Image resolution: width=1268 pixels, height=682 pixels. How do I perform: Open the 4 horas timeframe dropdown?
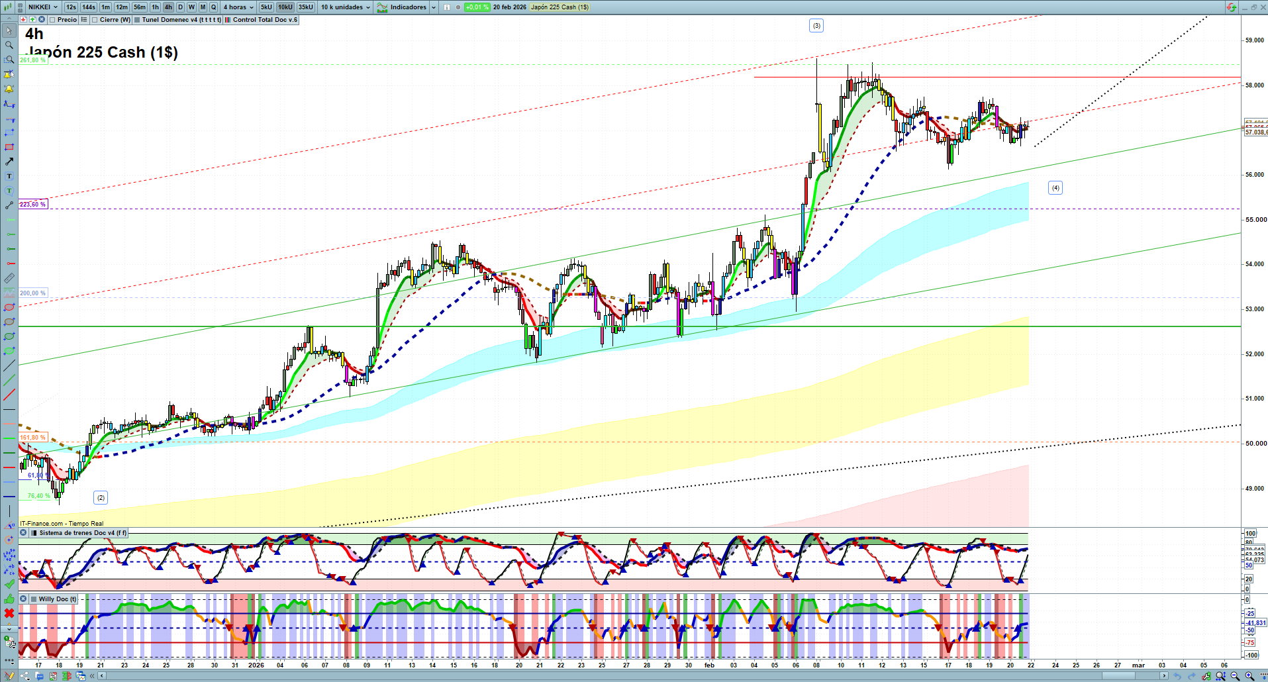(238, 7)
